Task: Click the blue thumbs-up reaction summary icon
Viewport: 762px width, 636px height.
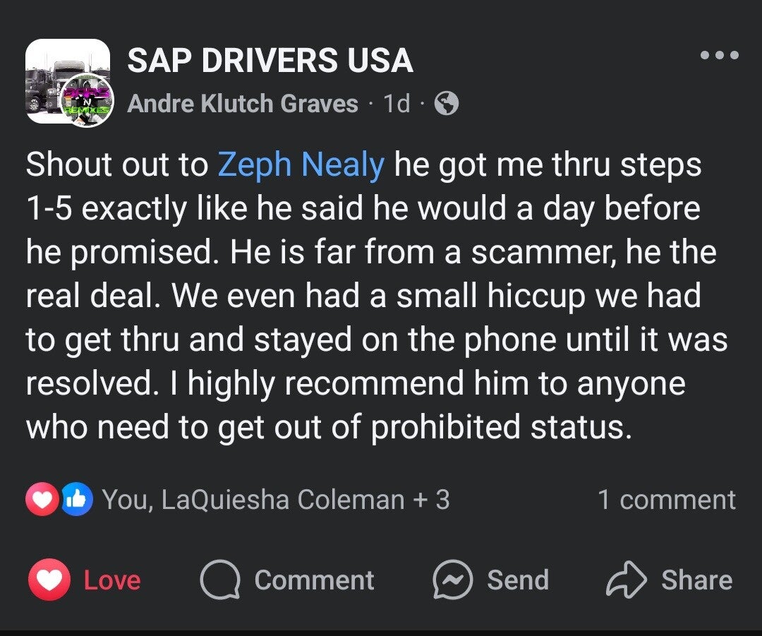Action: 76,500
